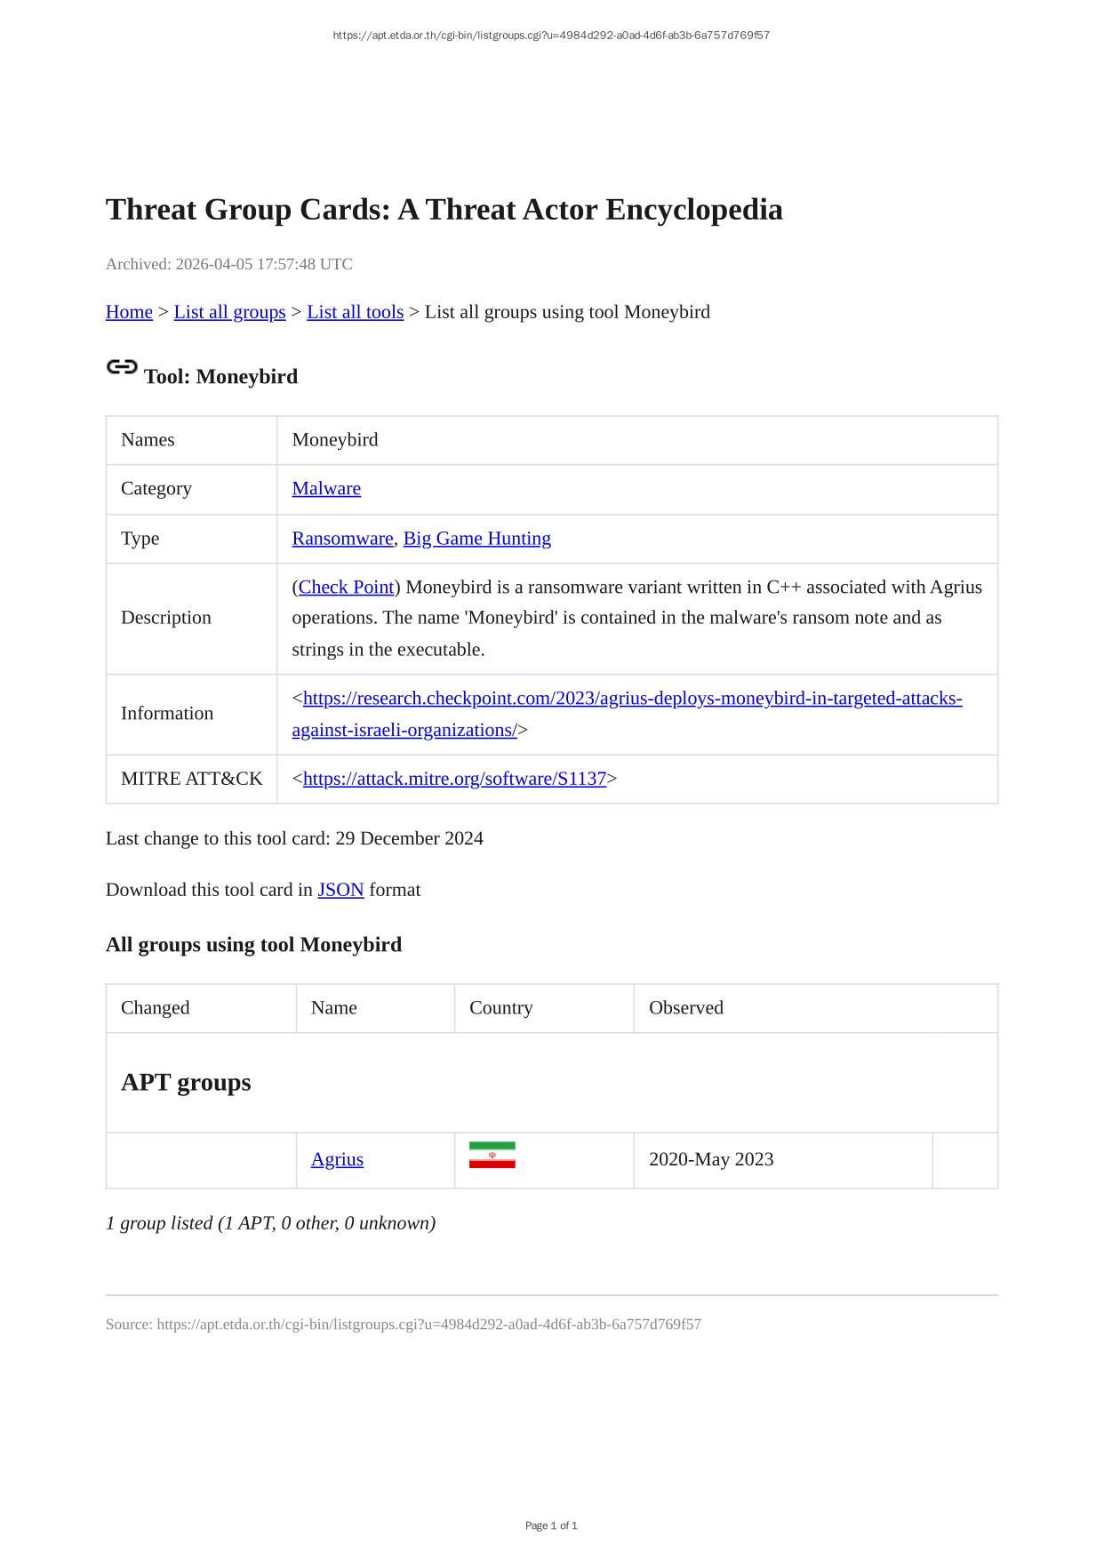The width and height of the screenshot is (1104, 1561).
Task: Download the tool card via JSON link
Action: [340, 890]
